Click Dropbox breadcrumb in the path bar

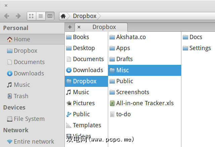coord(85,16)
